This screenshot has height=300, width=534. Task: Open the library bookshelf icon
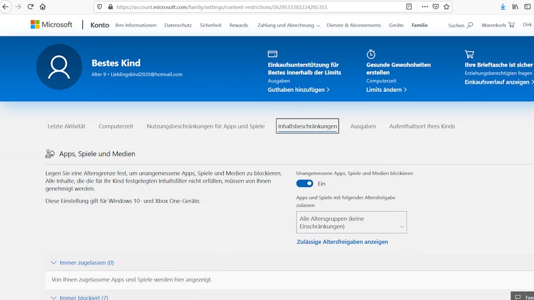tap(515, 6)
